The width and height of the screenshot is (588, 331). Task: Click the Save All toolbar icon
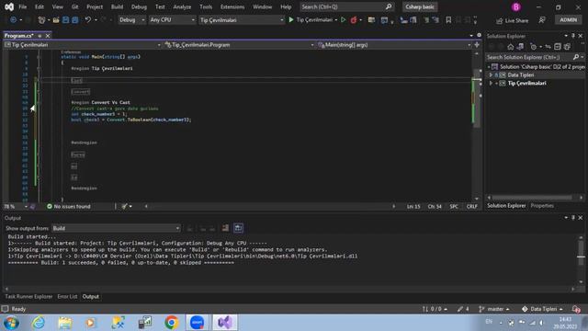coord(75,20)
